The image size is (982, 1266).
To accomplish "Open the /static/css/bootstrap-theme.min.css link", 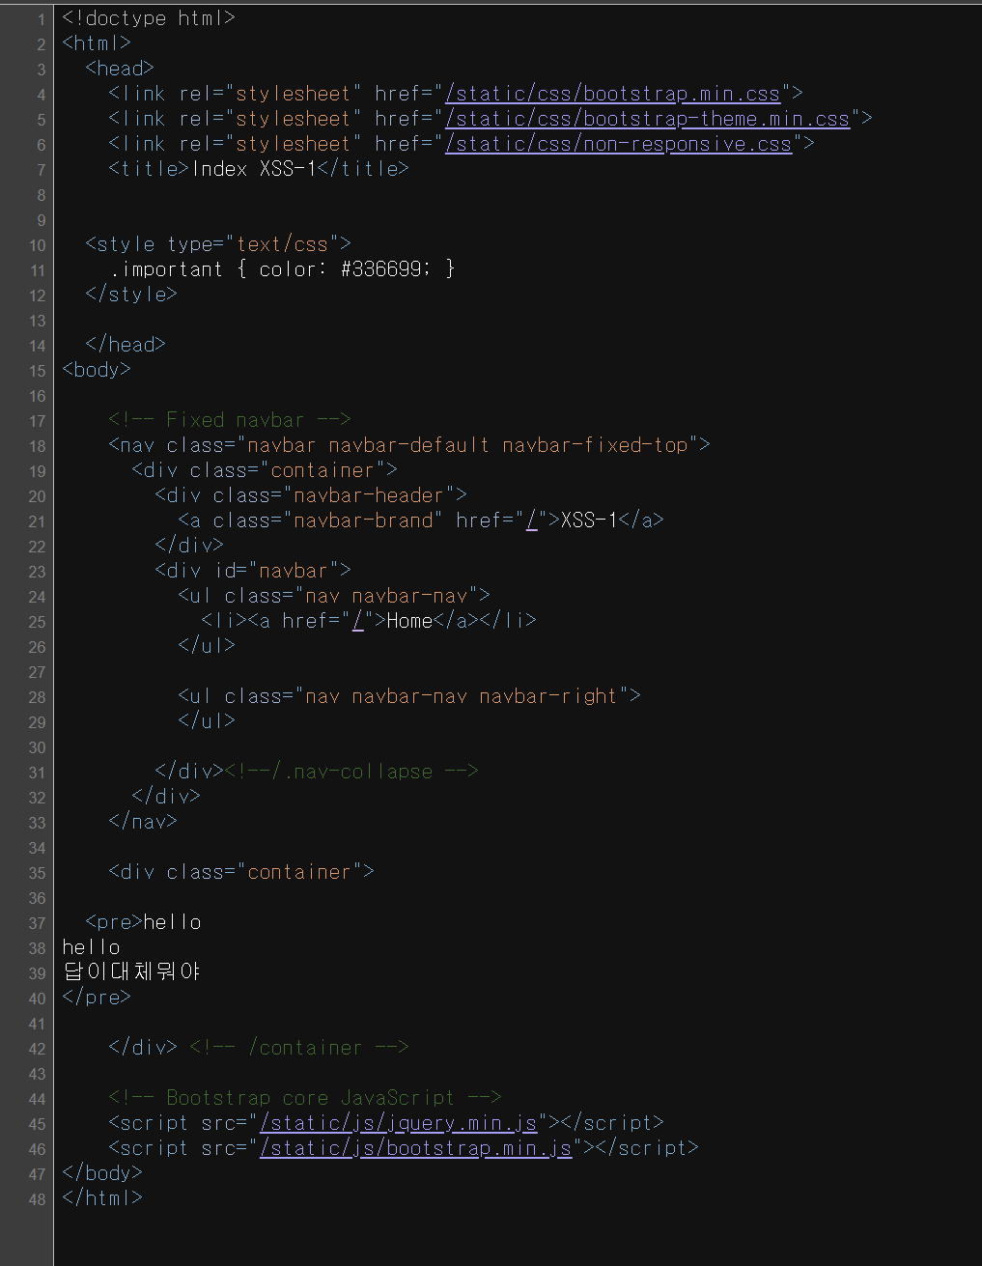I will (647, 119).
